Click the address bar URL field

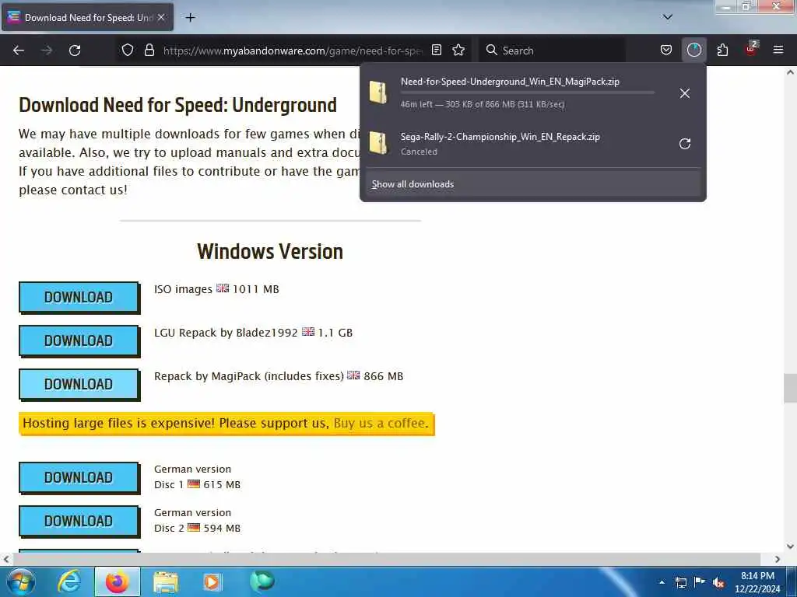293,51
